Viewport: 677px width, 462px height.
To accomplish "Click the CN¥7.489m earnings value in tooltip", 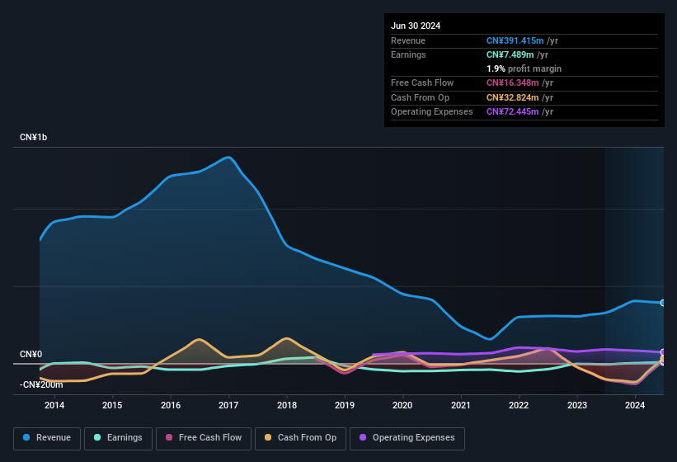I will 510,54.
